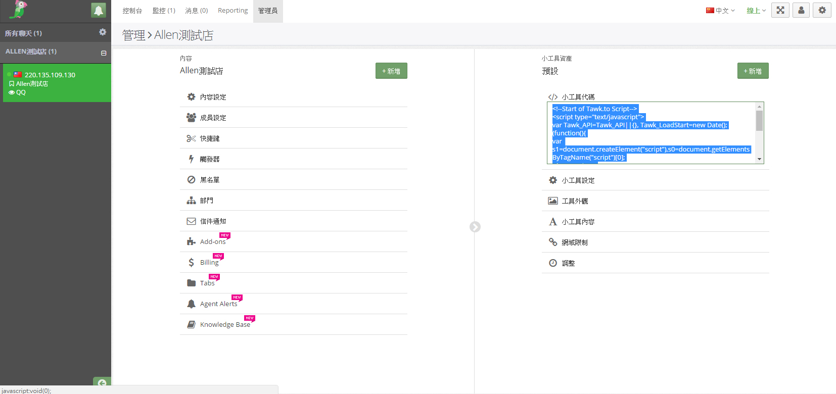The width and height of the screenshot is (836, 394).
Task: Click the code box scrollbar thumb
Action: coord(759,121)
